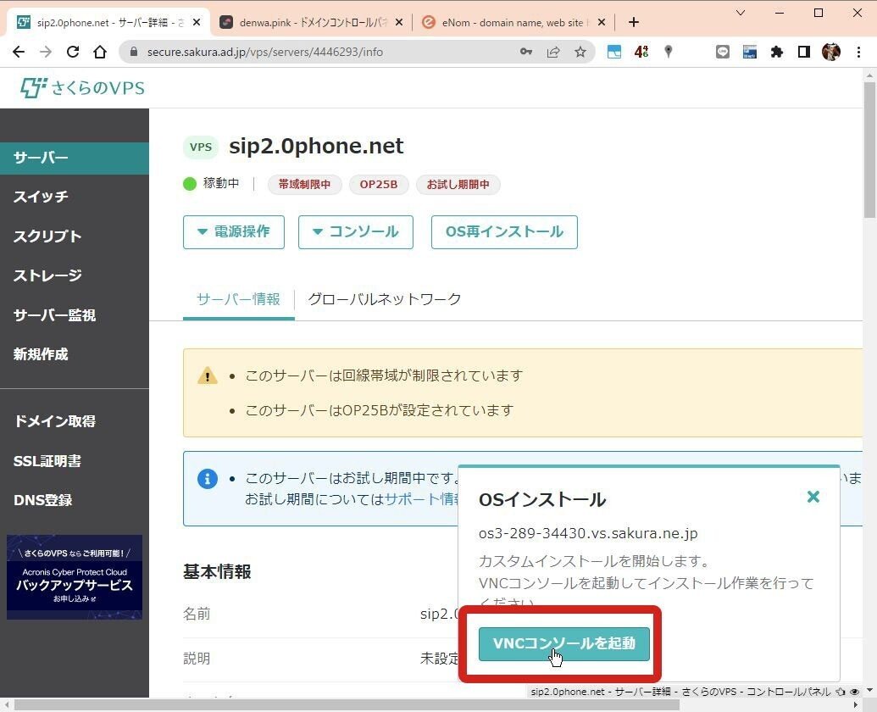
Task: Click the 帯域制限中 status badge
Action: (305, 185)
